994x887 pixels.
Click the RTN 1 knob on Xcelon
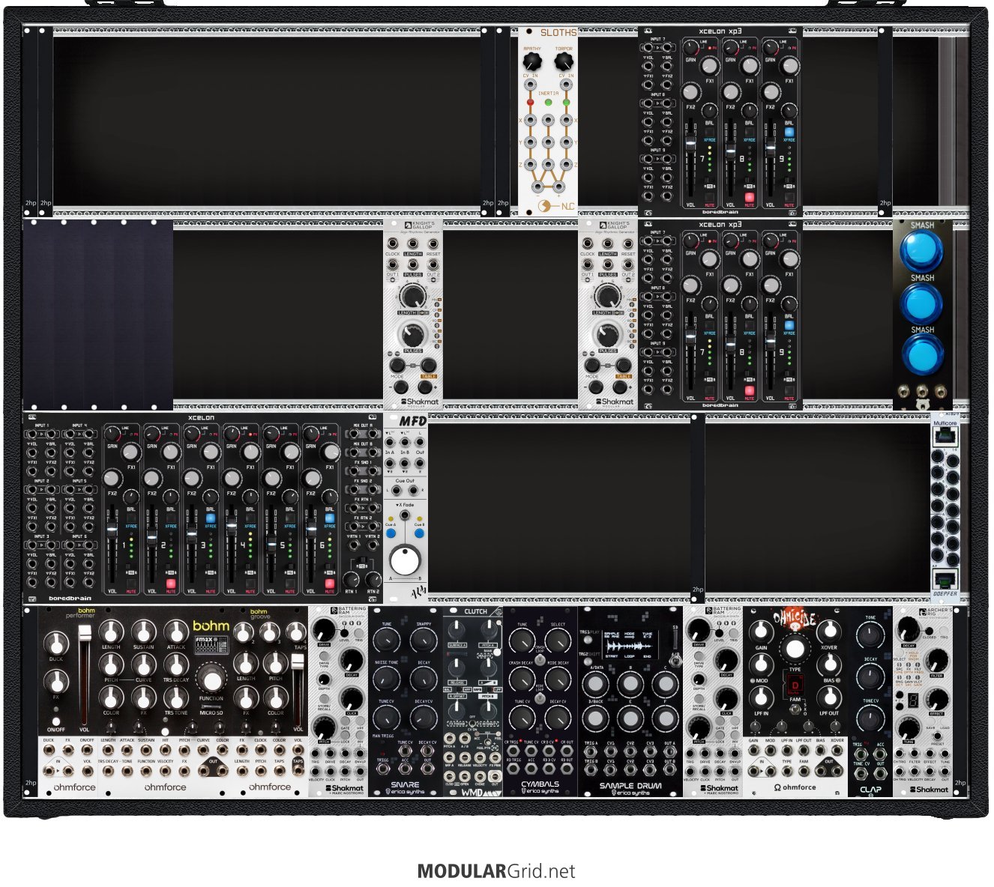[351, 580]
